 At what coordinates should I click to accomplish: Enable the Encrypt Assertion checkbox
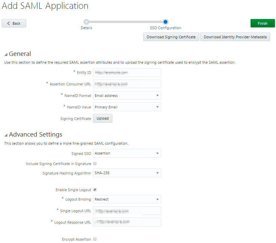pyautogui.click(x=95, y=239)
